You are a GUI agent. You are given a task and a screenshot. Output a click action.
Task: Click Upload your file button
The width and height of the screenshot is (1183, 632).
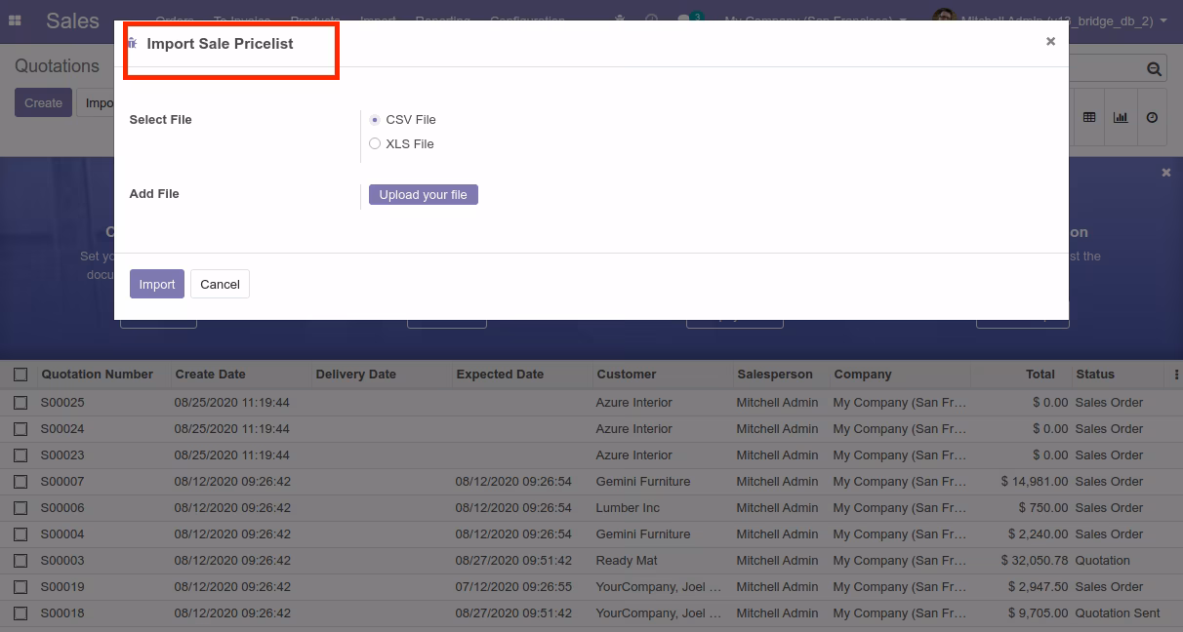click(x=424, y=195)
